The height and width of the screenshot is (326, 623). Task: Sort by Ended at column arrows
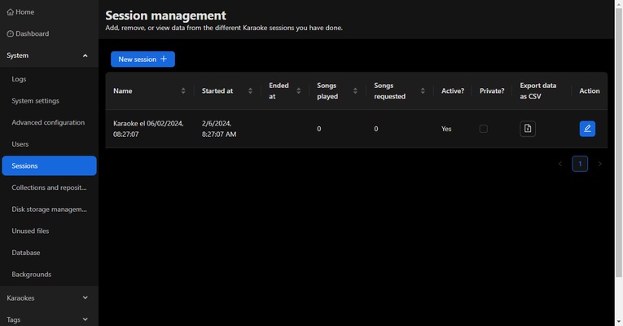pos(299,91)
